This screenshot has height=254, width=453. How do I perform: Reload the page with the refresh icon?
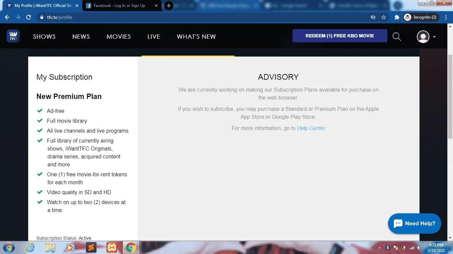tap(29, 17)
